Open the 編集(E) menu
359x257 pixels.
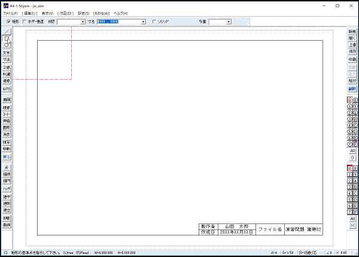(x=29, y=13)
